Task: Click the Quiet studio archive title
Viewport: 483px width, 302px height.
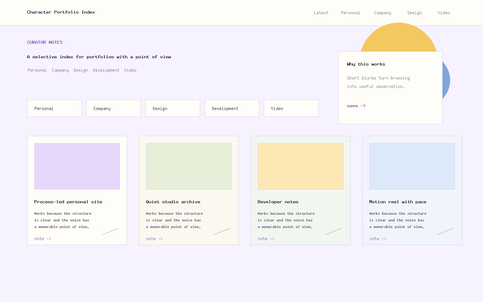Action: pos(173,202)
